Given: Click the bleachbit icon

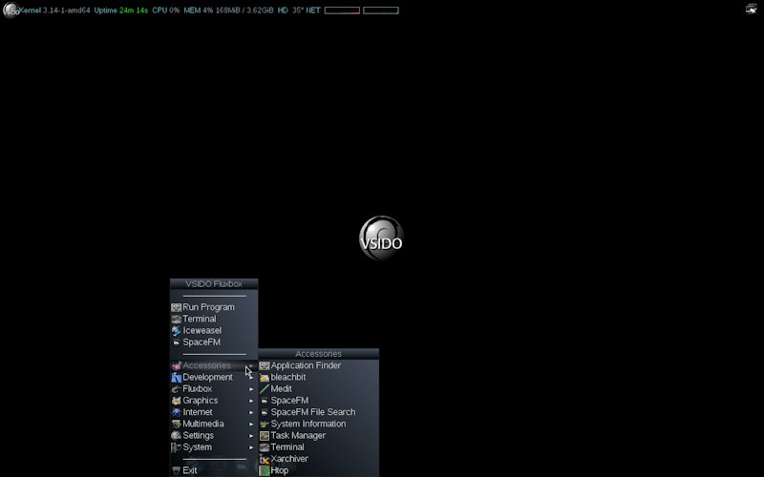Looking at the screenshot, I should (x=265, y=377).
